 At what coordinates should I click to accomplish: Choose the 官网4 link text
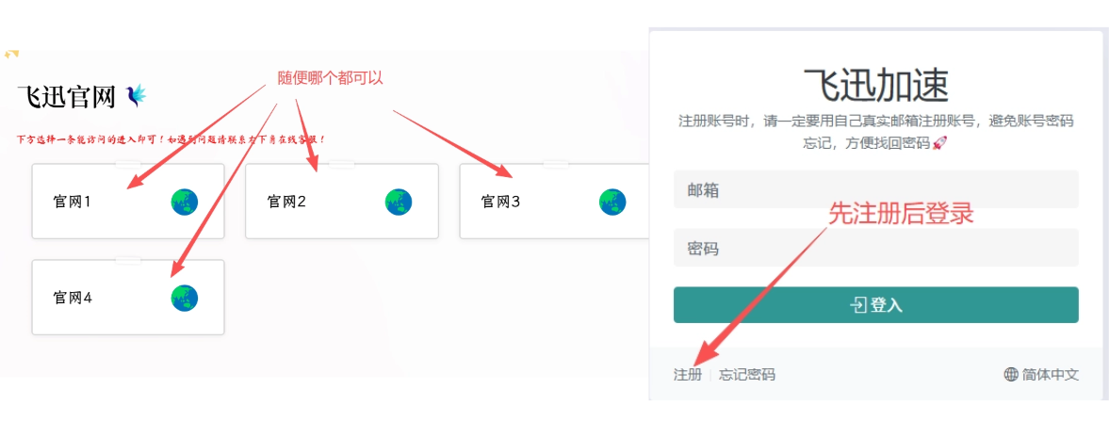72,299
